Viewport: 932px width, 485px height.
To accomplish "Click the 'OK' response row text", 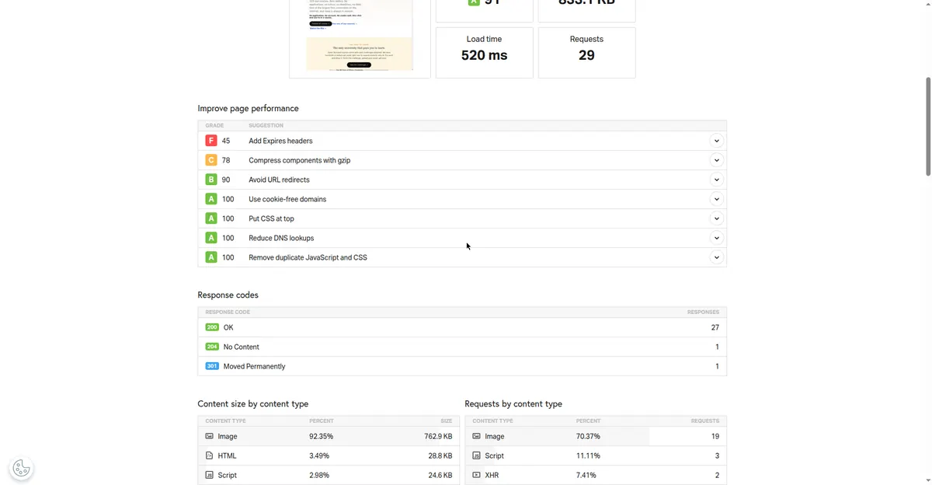I will point(228,327).
